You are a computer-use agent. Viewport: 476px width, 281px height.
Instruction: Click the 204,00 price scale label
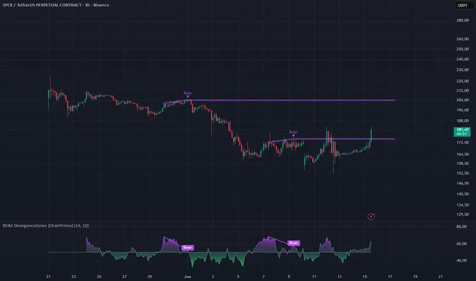pyautogui.click(x=462, y=100)
